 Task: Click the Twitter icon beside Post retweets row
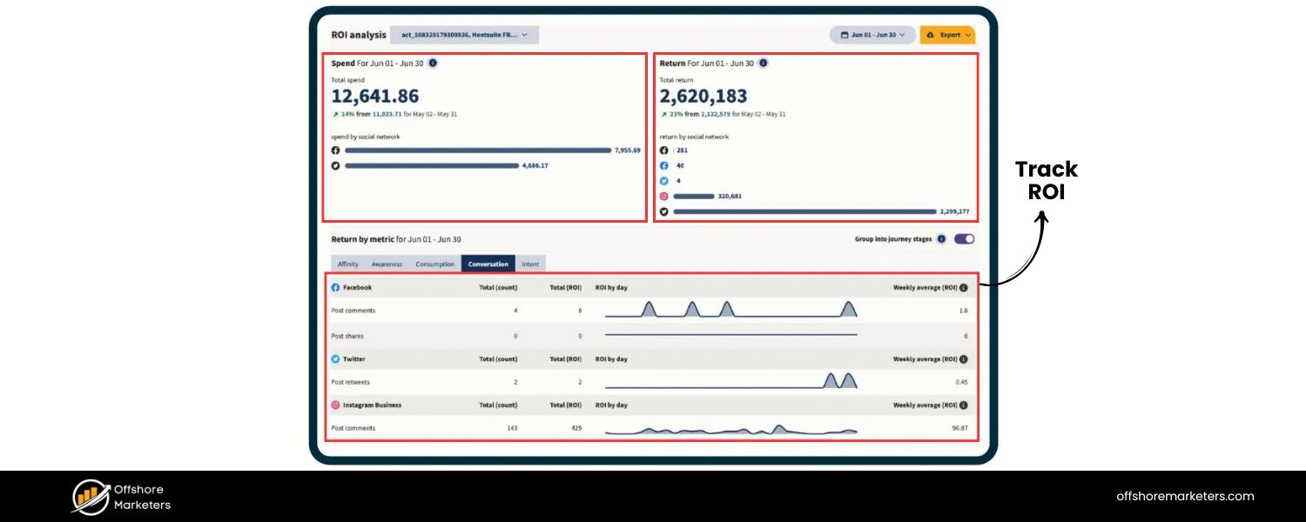point(337,358)
